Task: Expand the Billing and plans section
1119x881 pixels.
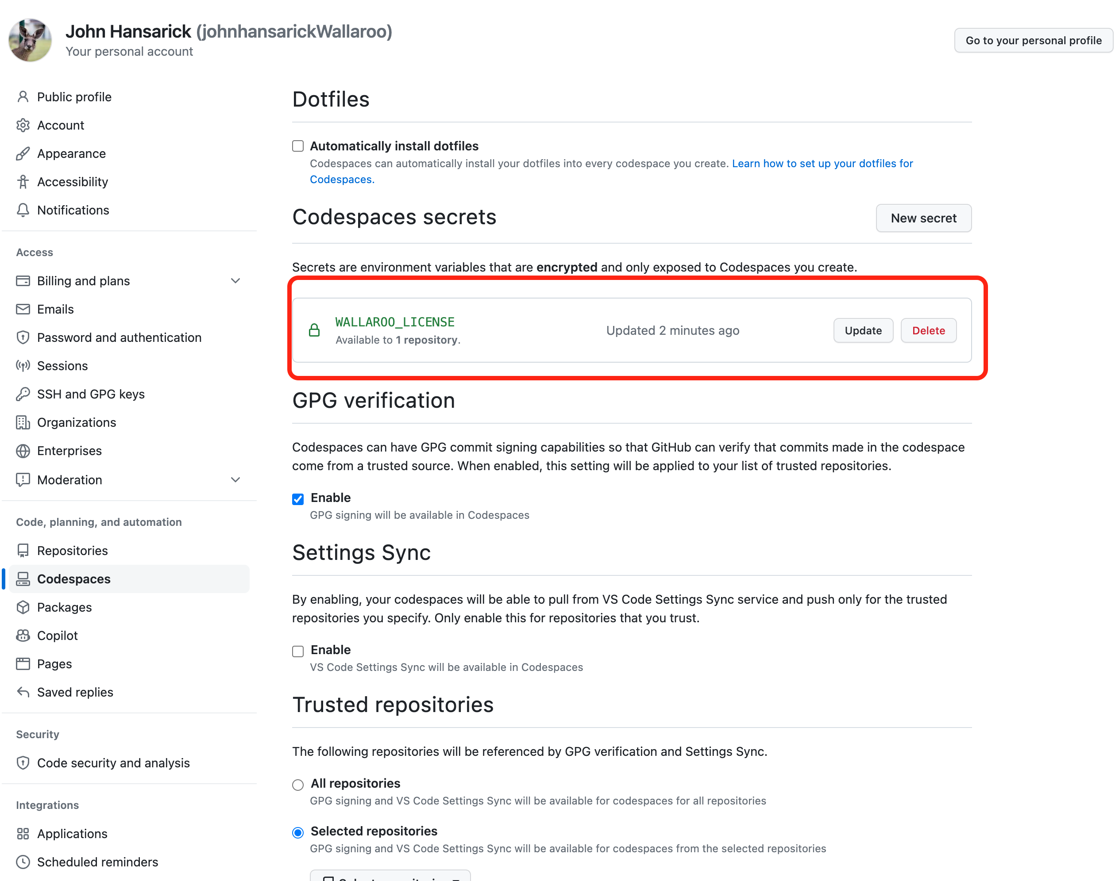Action: (x=236, y=280)
